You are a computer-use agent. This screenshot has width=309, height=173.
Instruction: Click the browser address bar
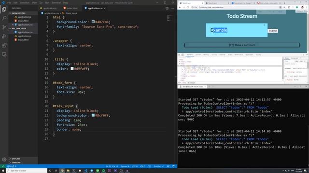(x=235, y=7)
